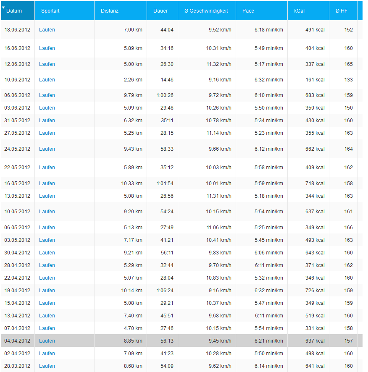Sort the list by Pace header
The height and width of the screenshot is (372, 368).
click(248, 10)
